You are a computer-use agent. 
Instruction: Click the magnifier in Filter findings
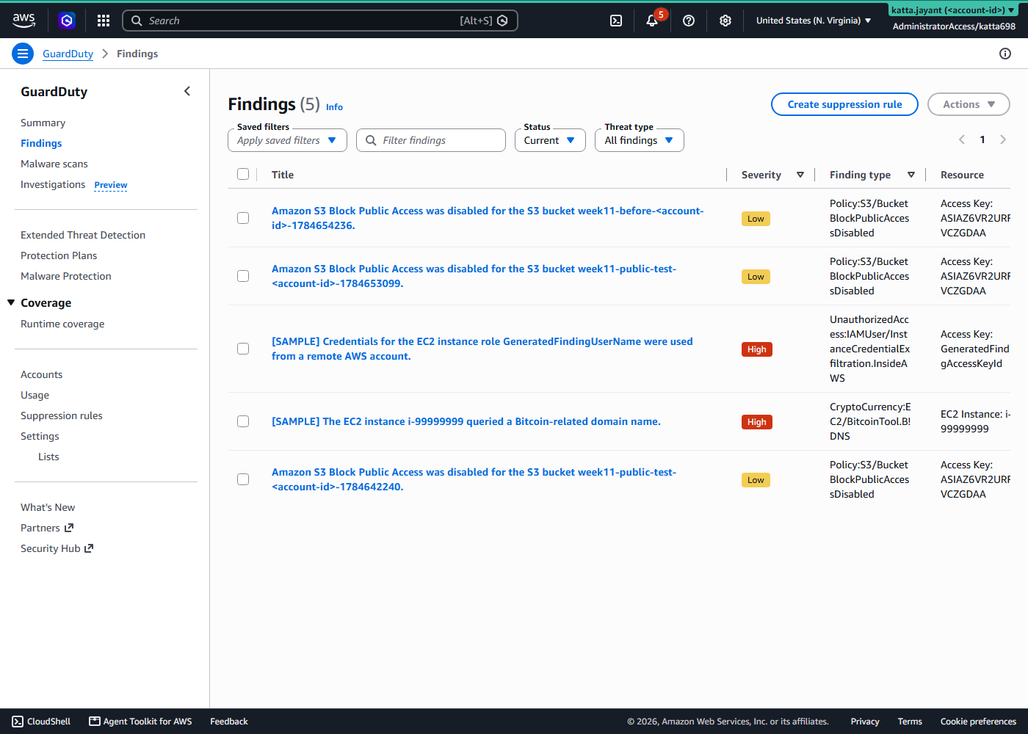click(371, 140)
